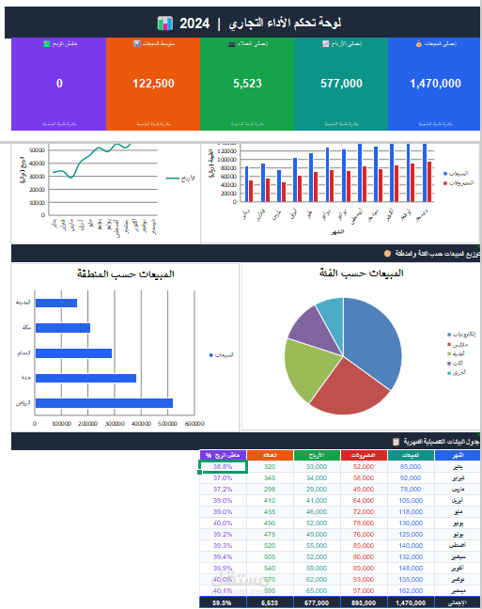482x609 pixels.
Task: Select sales cell 148,000
Action: tap(411, 569)
